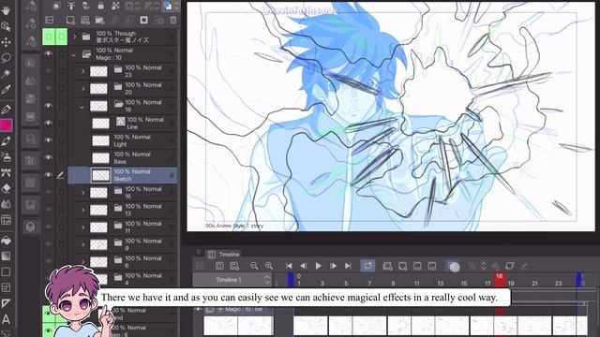Click the timeline zoom in magnifier
Viewport: 600px width, 337px height.
[269, 266]
